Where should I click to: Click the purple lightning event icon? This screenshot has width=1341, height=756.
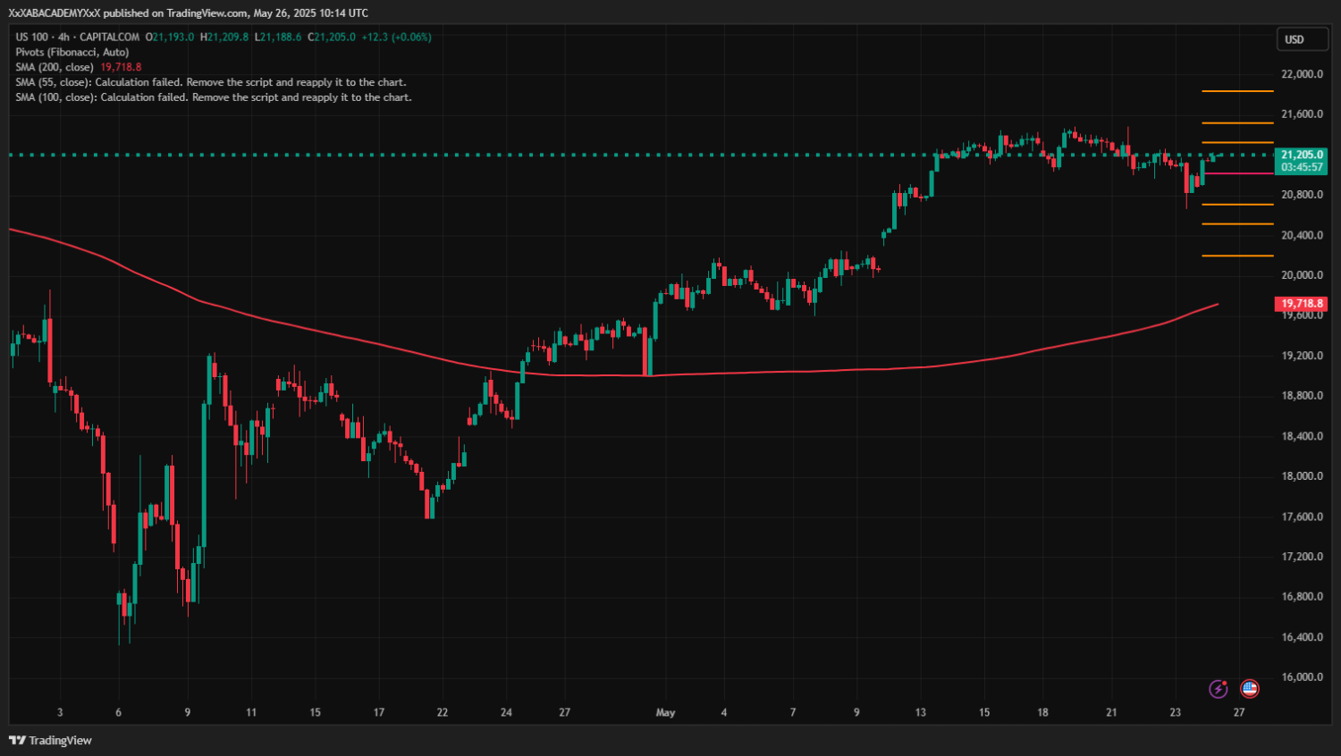pos(1218,689)
